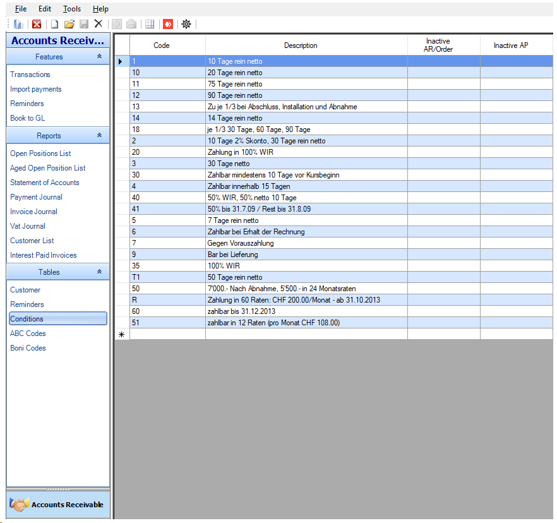Open settings with the gear icon

[x=186, y=24]
